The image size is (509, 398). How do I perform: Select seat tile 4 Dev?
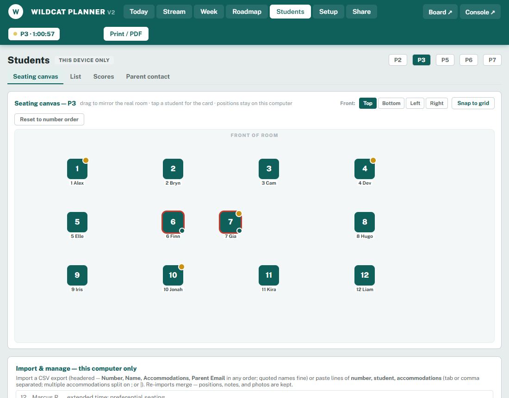pyautogui.click(x=365, y=169)
